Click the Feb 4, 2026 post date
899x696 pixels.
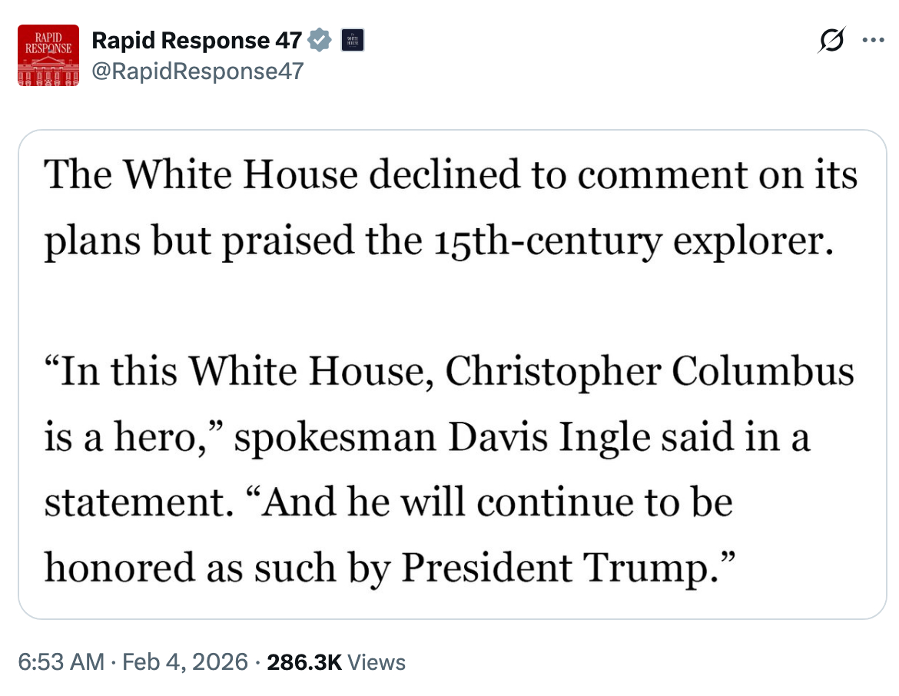tap(183, 662)
